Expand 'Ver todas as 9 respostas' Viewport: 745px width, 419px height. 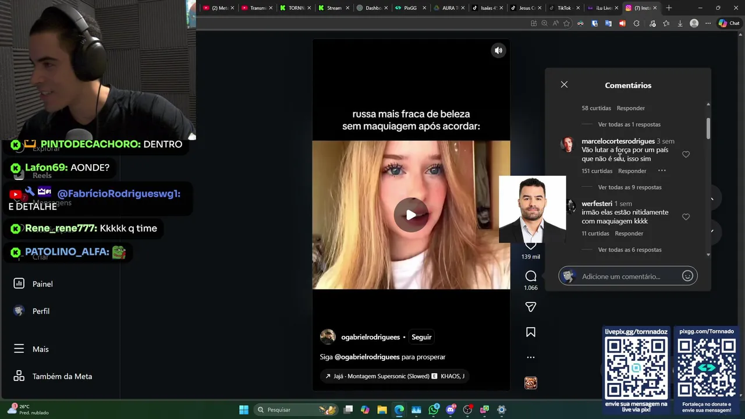pos(630,187)
